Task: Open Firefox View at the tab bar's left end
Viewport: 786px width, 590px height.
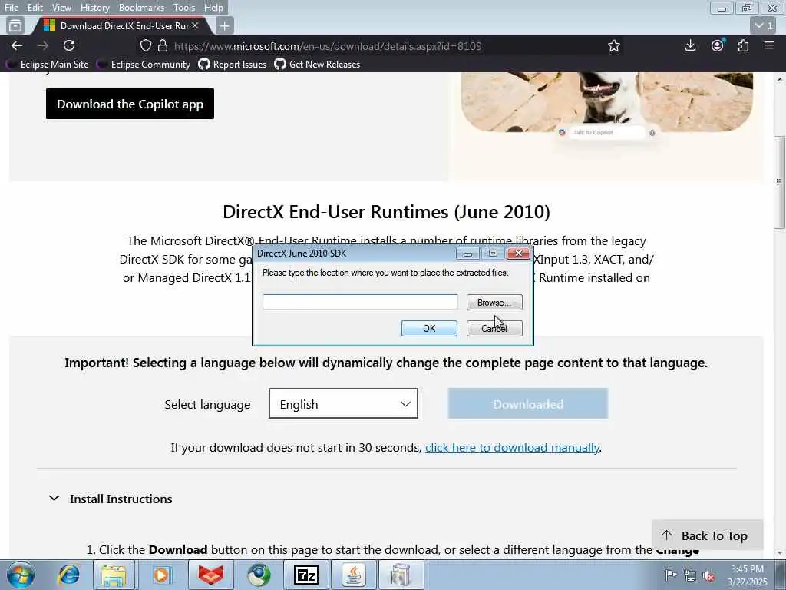Action: point(15,25)
